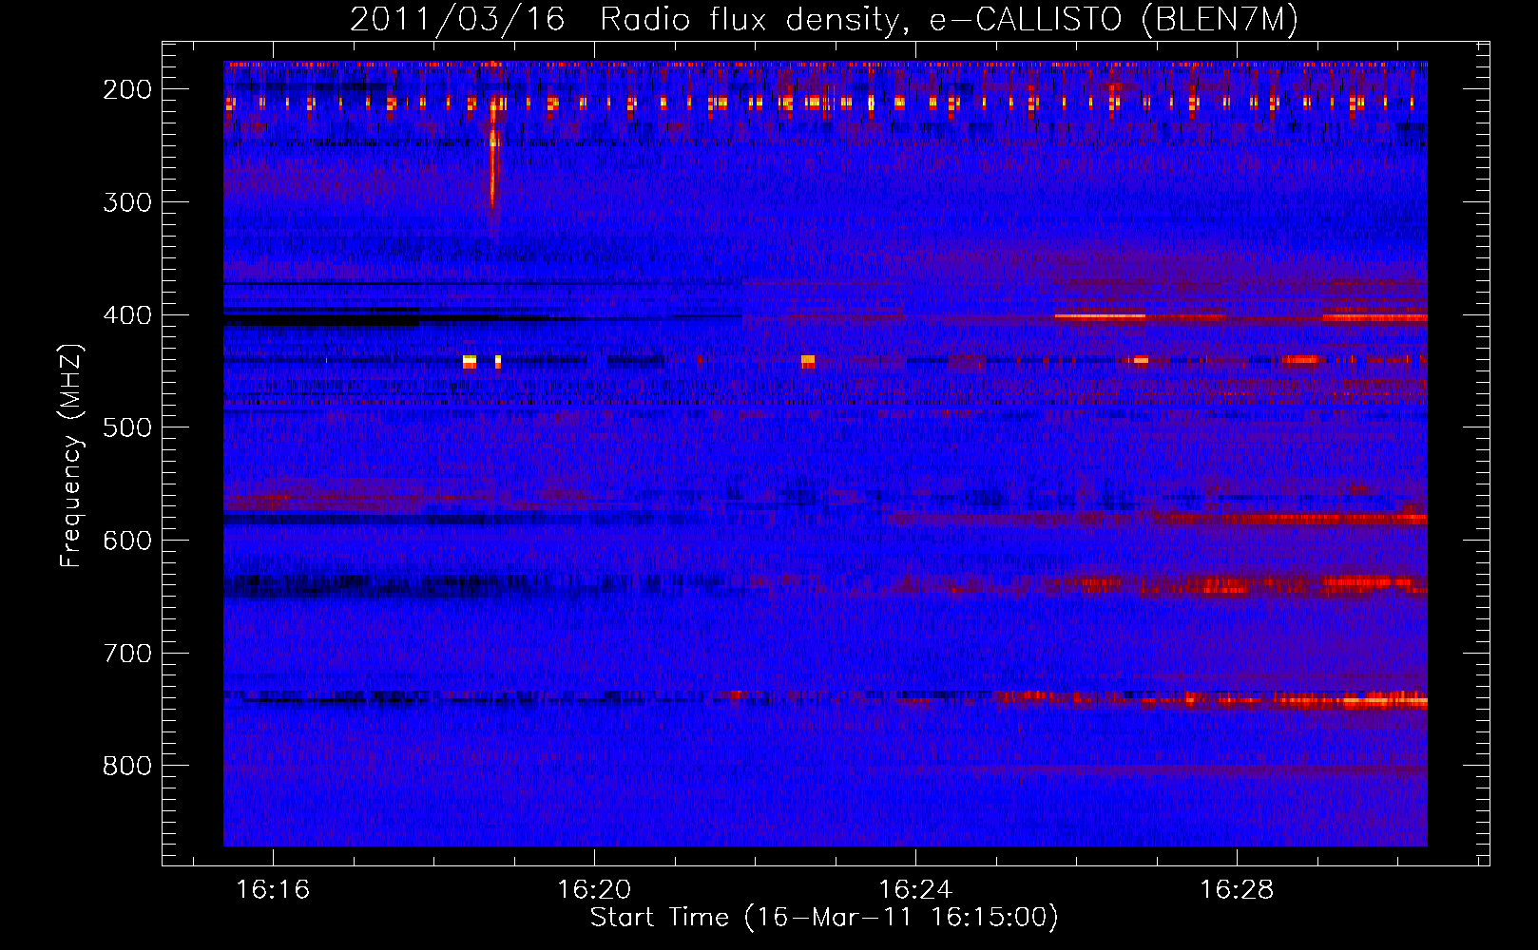Click the '500' frequency axis label

tap(127, 427)
